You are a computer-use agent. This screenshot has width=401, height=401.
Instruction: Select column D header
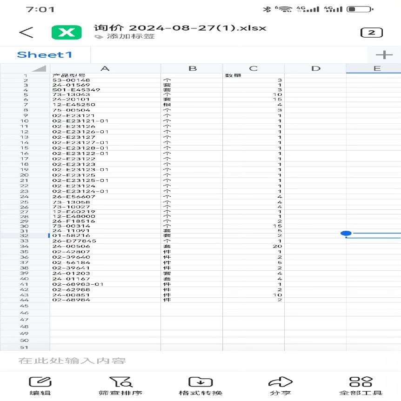315,68
